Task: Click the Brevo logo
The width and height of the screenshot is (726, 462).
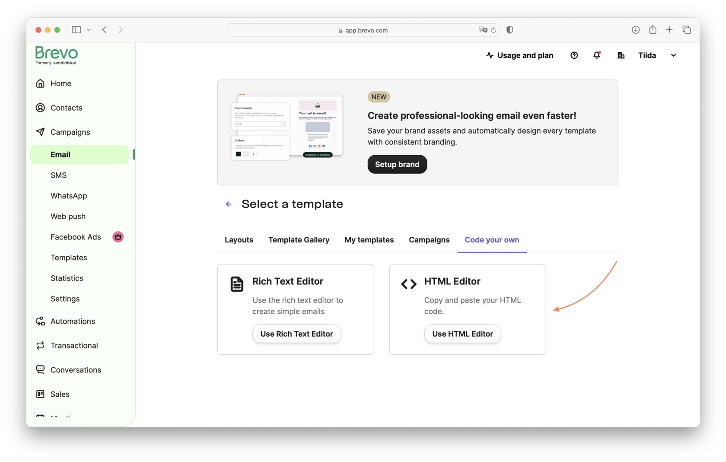Action: tap(57, 55)
